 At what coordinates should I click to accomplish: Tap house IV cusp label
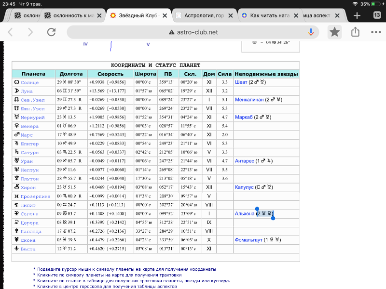(x=85, y=44)
